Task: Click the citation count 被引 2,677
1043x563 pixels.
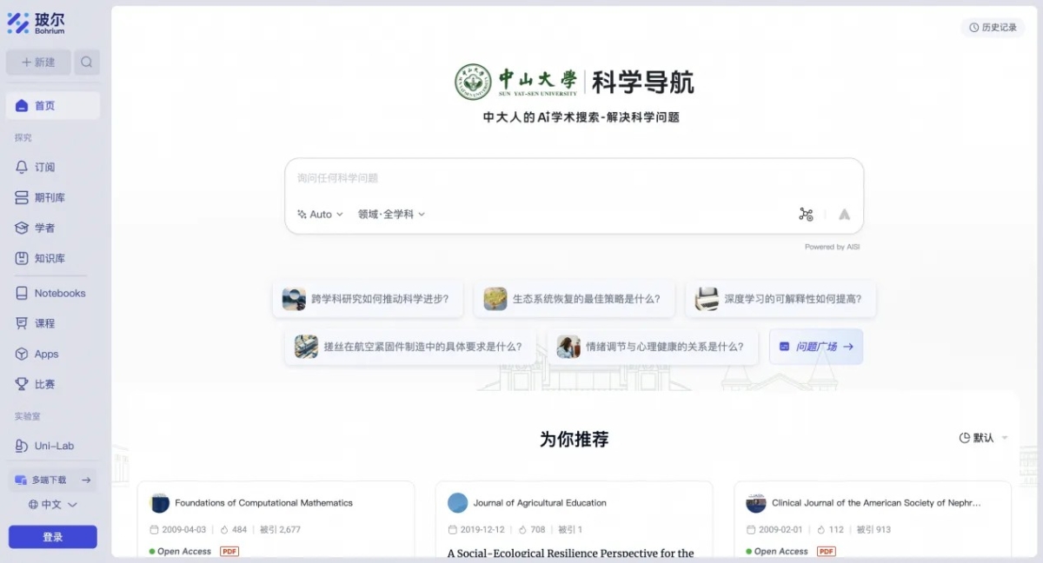Action: (x=280, y=529)
